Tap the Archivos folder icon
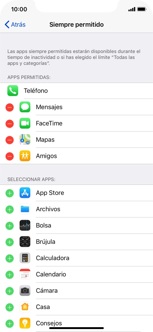The image size is (153, 332). [25, 209]
